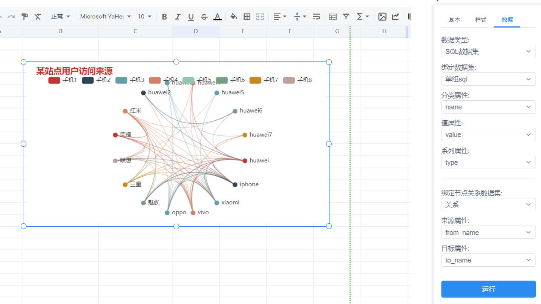Select column E header
Viewport: 541px width, 304px height.
[243, 32]
